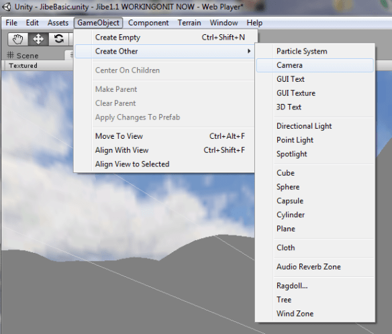This screenshot has width=392, height=334.
Task: Select the Rotate tool icon
Action: 58,39
